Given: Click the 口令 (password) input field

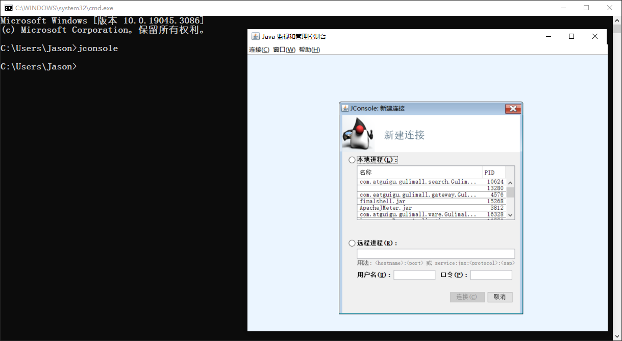Looking at the screenshot, I should [x=490, y=275].
